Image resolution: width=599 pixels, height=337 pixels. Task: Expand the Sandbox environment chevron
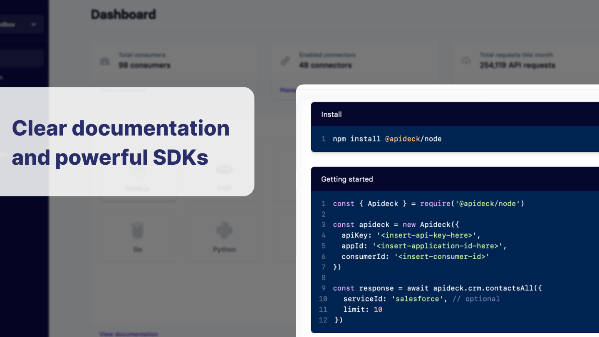[33, 25]
